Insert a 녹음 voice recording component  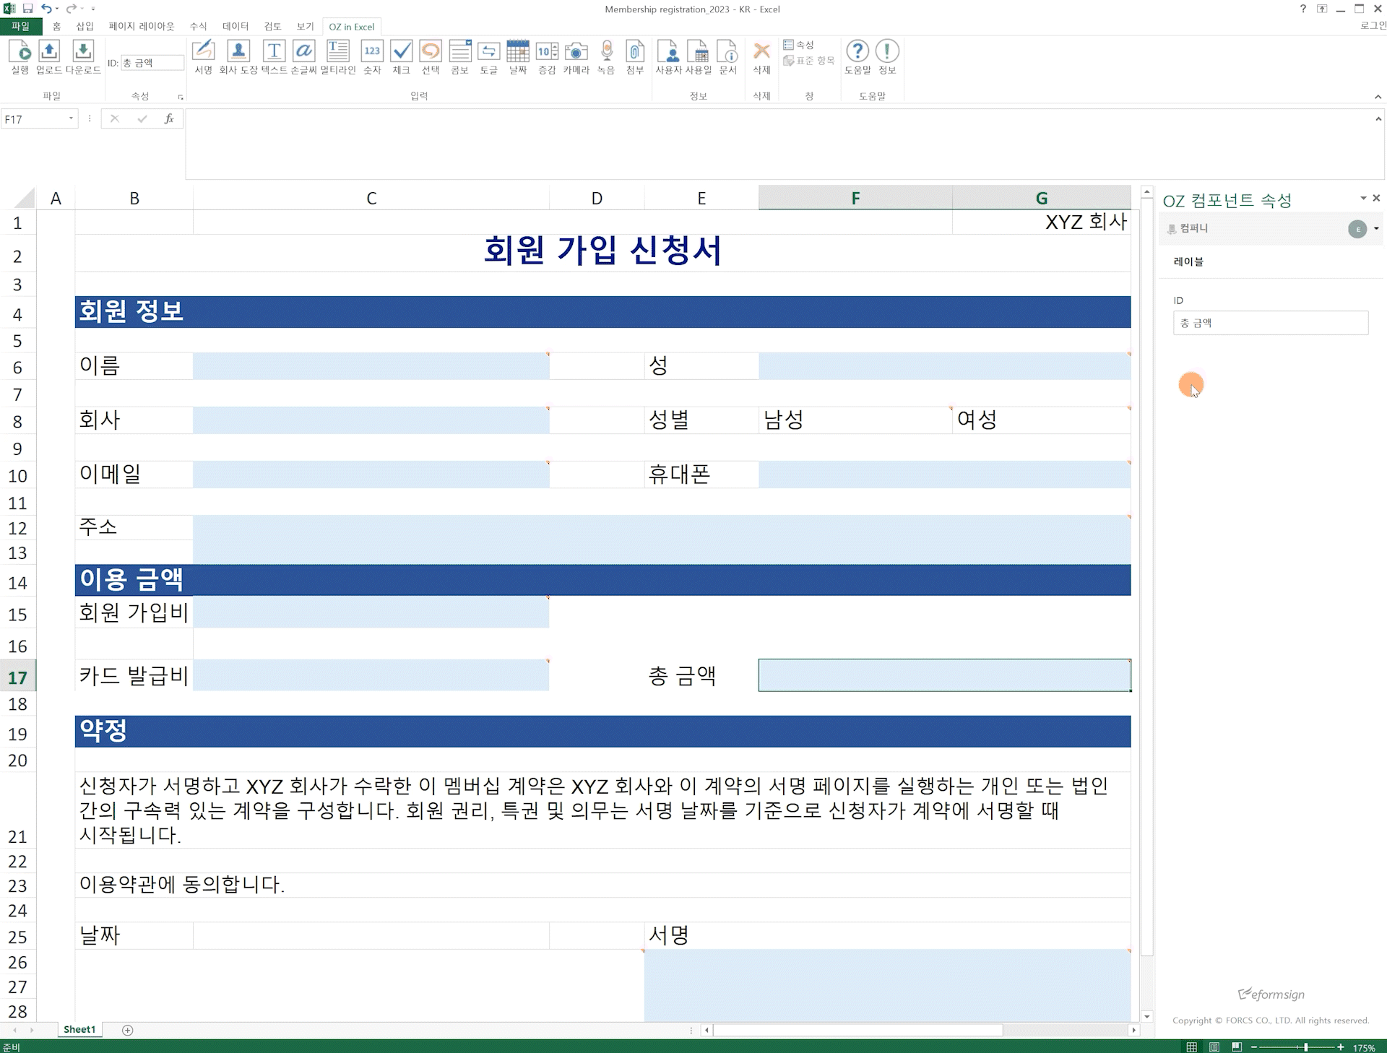[606, 57]
